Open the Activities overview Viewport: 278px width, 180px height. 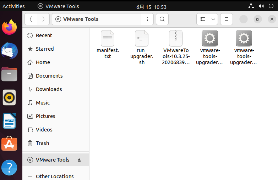pyautogui.click(x=13, y=6)
